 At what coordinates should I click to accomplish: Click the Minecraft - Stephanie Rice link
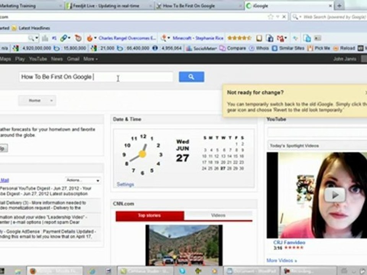point(198,38)
